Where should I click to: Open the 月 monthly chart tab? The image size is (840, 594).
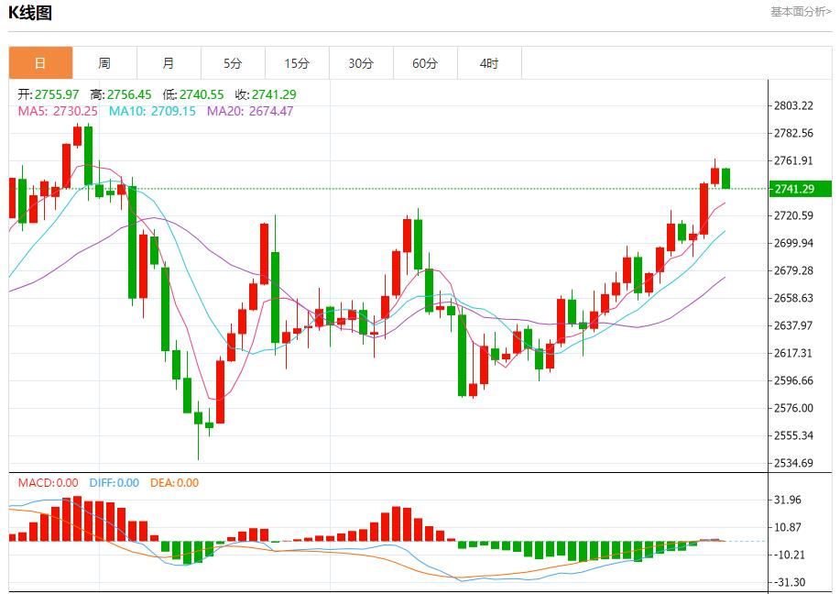(169, 63)
